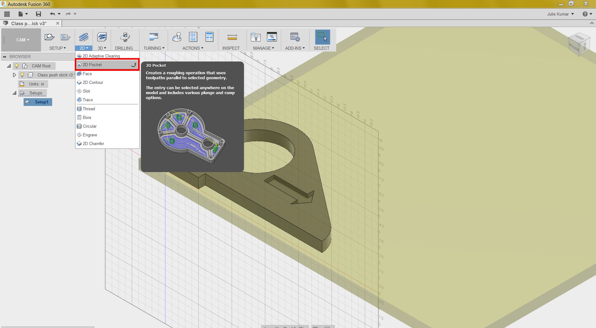Toggle the visibility bulb for CAM Root
This screenshot has width=596, height=328.
[x=17, y=66]
